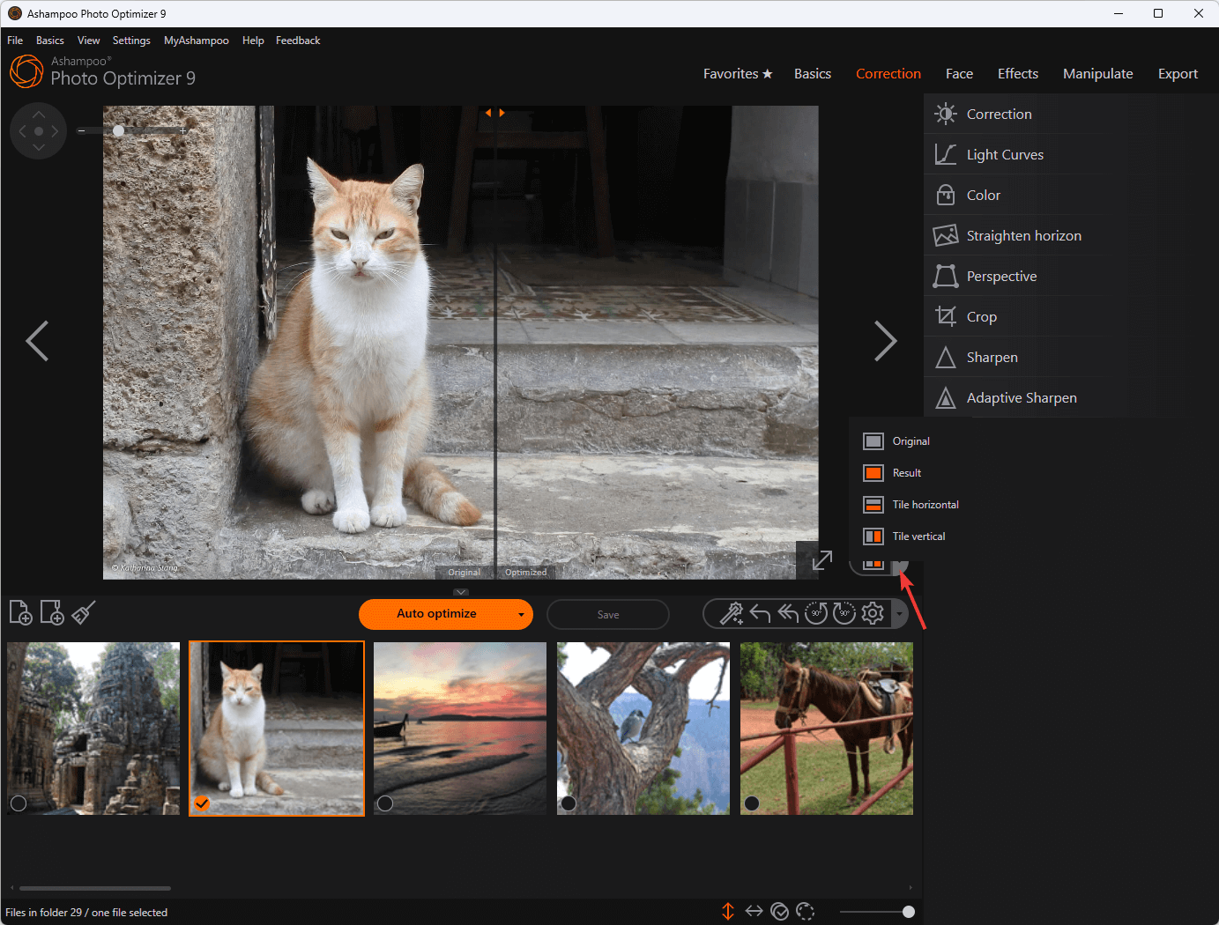Click the magic wand optimize icon

tap(731, 613)
